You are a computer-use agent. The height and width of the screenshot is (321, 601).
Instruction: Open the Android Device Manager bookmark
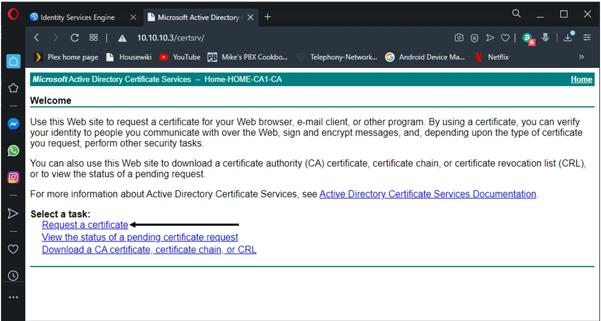pyautogui.click(x=425, y=57)
